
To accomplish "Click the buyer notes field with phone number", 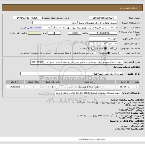I will pos(88,93).
